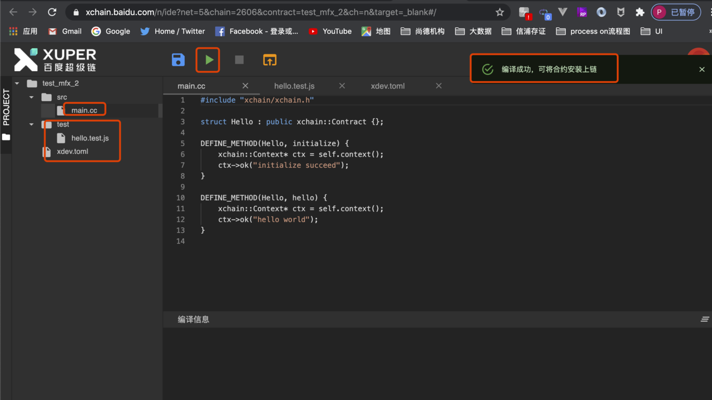Open browser extensions puzzle icon
This screenshot has height=400, width=712.
(640, 12)
